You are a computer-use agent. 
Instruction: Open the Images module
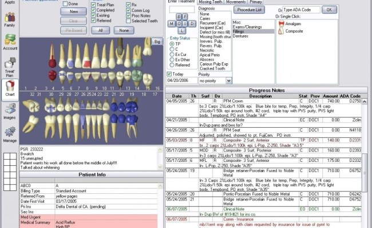click(x=10, y=111)
